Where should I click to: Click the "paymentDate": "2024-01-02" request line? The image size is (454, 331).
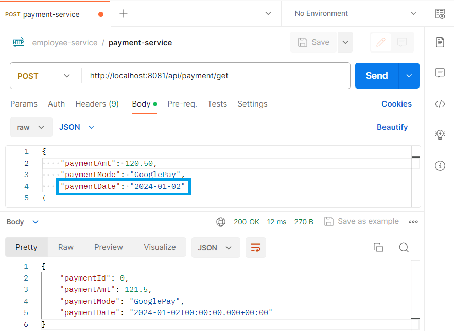(x=123, y=186)
